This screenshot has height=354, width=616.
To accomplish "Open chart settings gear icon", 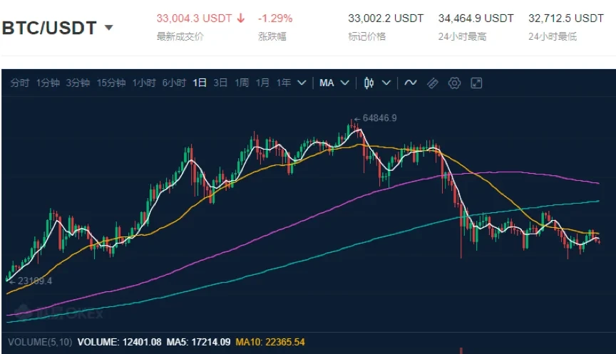I will click(454, 83).
